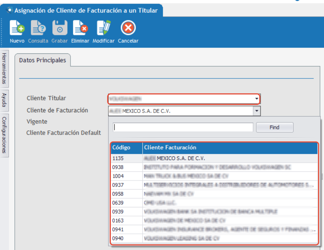Select the row with code 0938
Viewport: 324px width, 250px height.
tap(214, 167)
